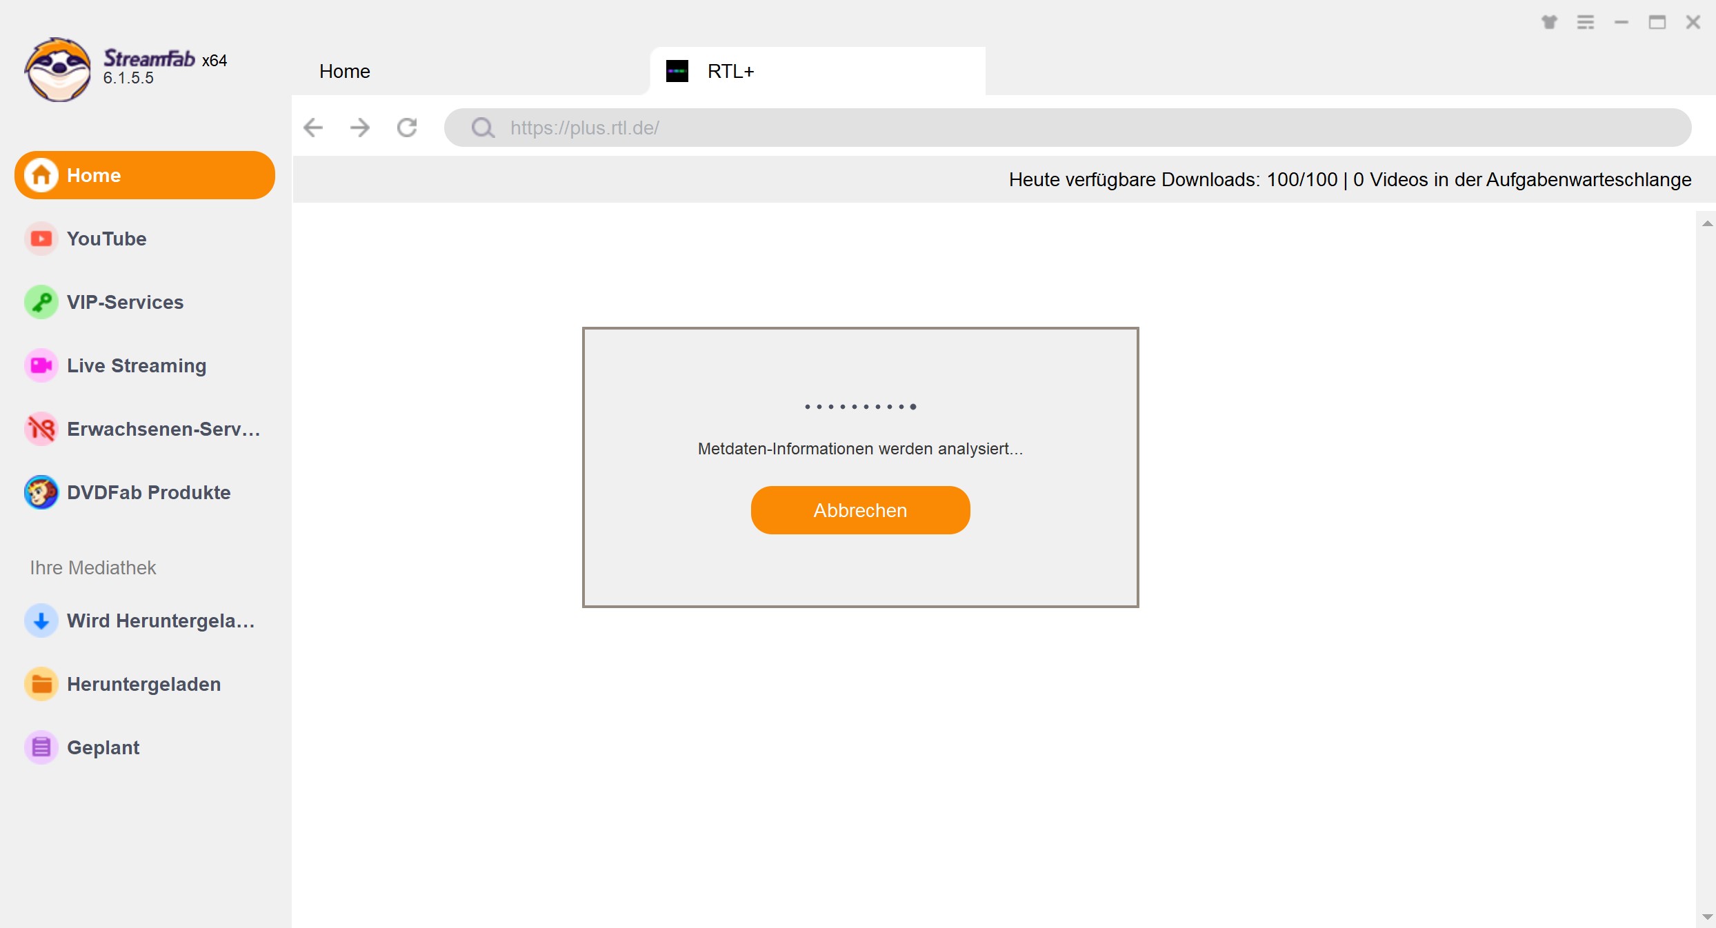The image size is (1716, 928).
Task: Click the page refresh button
Action: [408, 127]
